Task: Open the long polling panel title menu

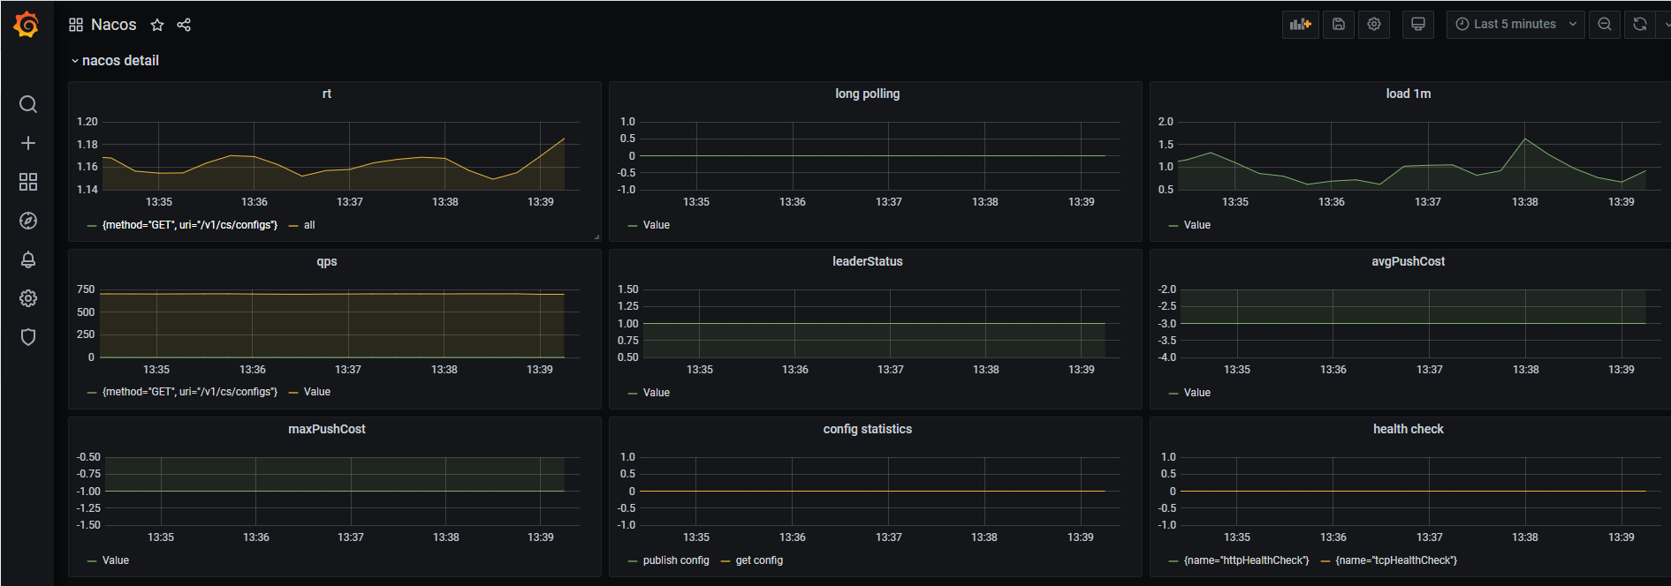Action: click(x=868, y=94)
